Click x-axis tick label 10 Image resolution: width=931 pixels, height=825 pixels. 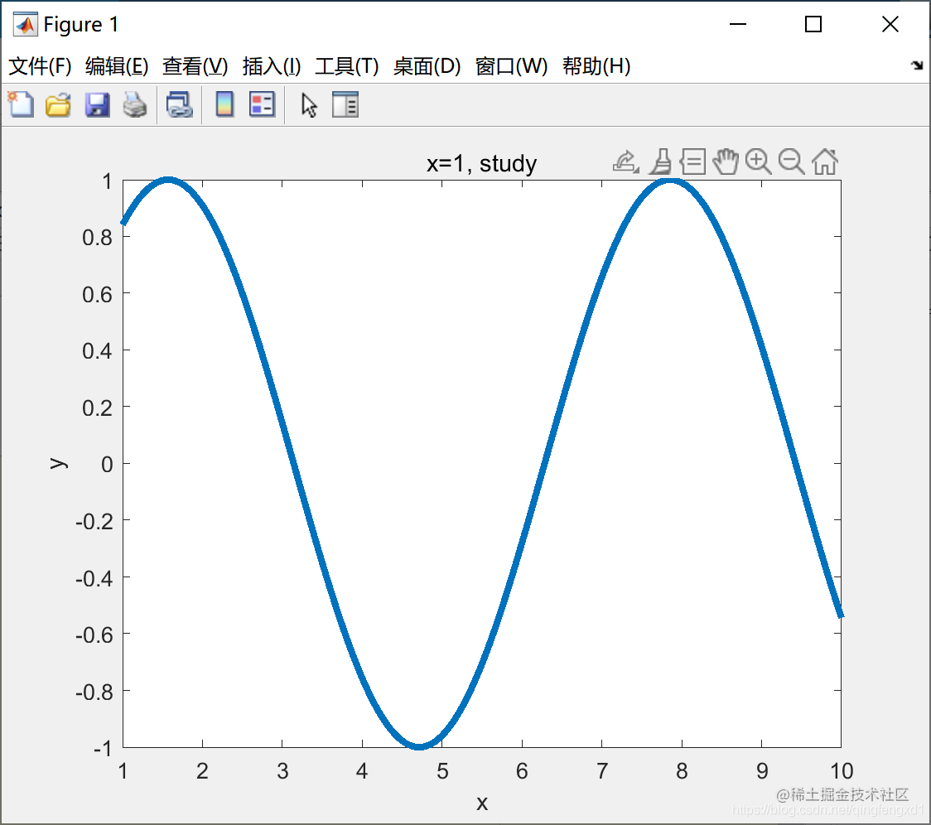(x=842, y=771)
